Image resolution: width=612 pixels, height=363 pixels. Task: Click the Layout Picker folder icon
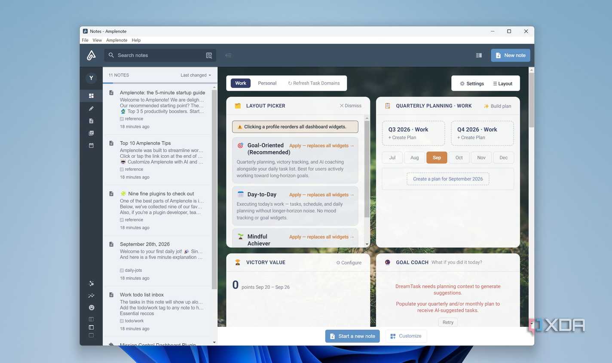coord(238,106)
